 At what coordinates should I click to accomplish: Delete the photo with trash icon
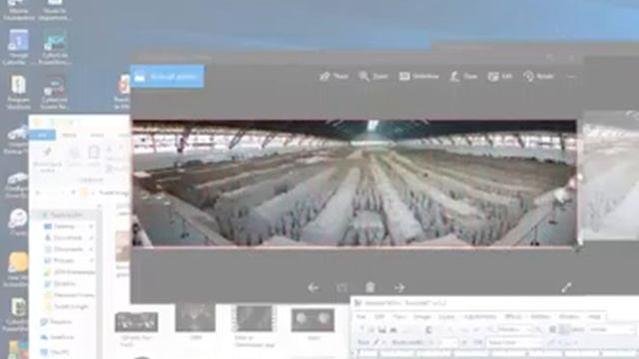point(370,287)
